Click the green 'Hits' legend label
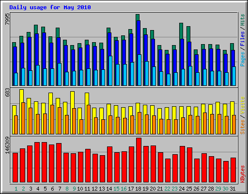Image resolution: width=248 pixels, height=194 pixels. pyautogui.click(x=243, y=20)
